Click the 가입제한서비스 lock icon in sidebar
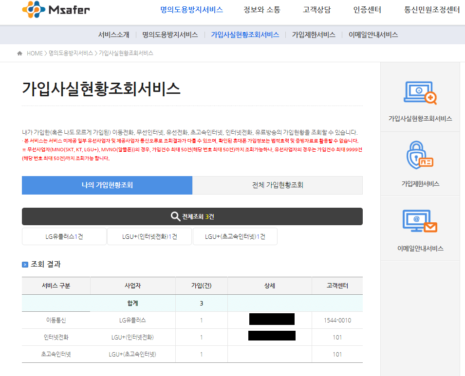Image resolution: width=465 pixels, height=376 pixels. click(x=420, y=155)
